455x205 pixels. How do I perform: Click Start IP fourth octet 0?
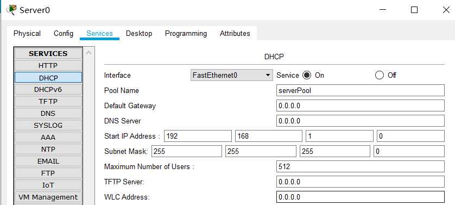[x=410, y=136]
